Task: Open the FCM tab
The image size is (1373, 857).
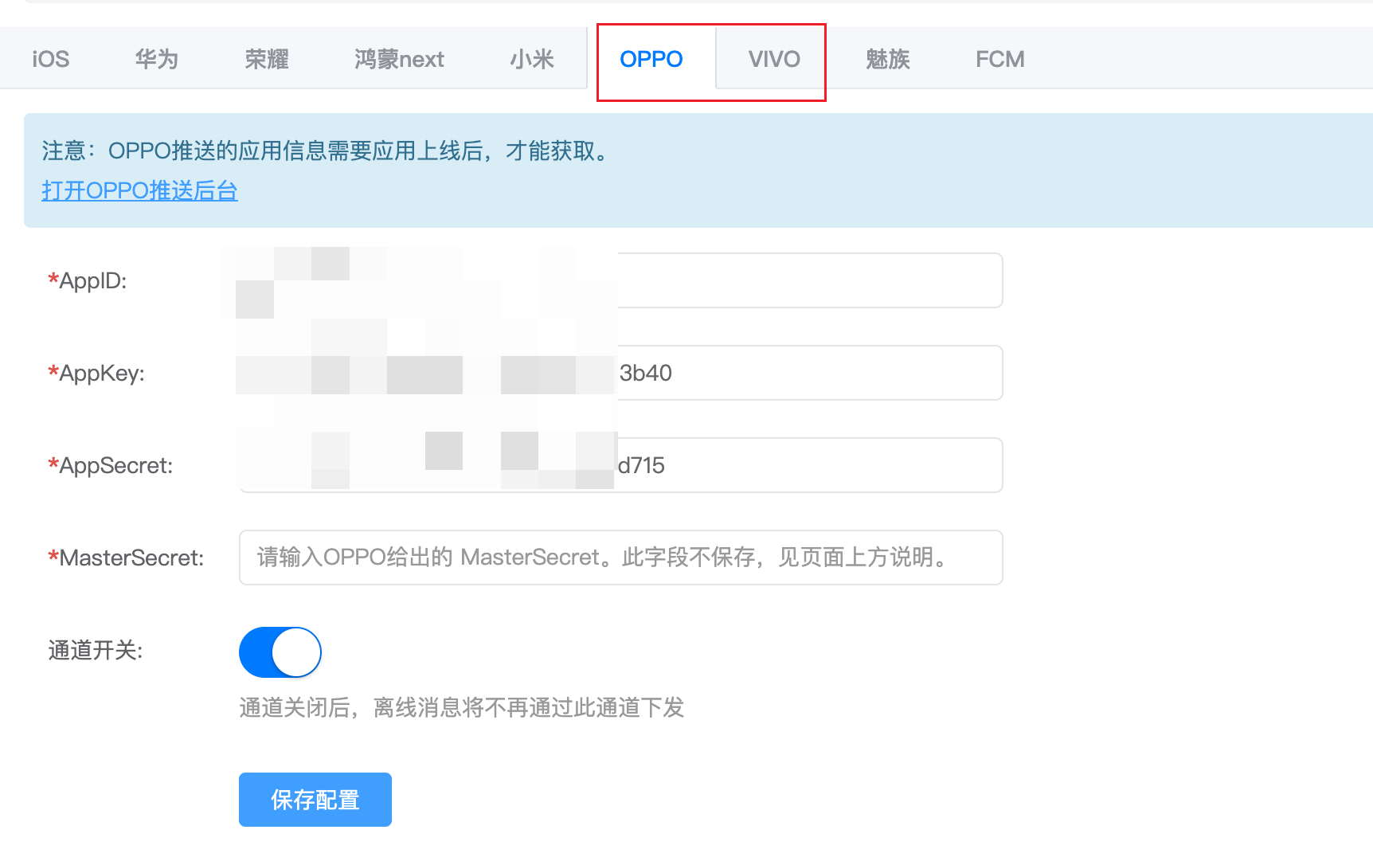Action: pos(999,59)
